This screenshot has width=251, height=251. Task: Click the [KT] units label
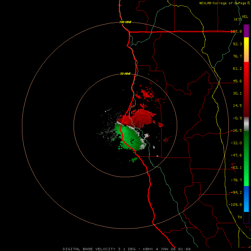tap(238, 19)
